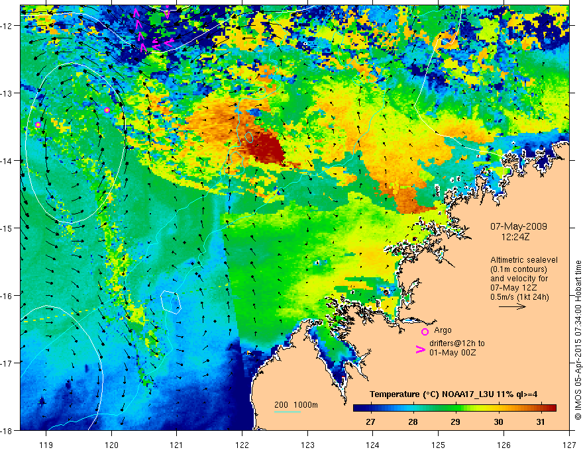Click the 31 tick label on color bar
583x450 pixels.
541,422
